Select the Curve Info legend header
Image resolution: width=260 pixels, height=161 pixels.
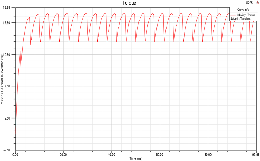(244, 10)
